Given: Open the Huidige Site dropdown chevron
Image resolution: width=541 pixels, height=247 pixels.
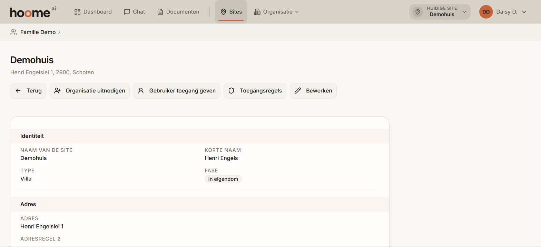Looking at the screenshot, I should coord(464,12).
